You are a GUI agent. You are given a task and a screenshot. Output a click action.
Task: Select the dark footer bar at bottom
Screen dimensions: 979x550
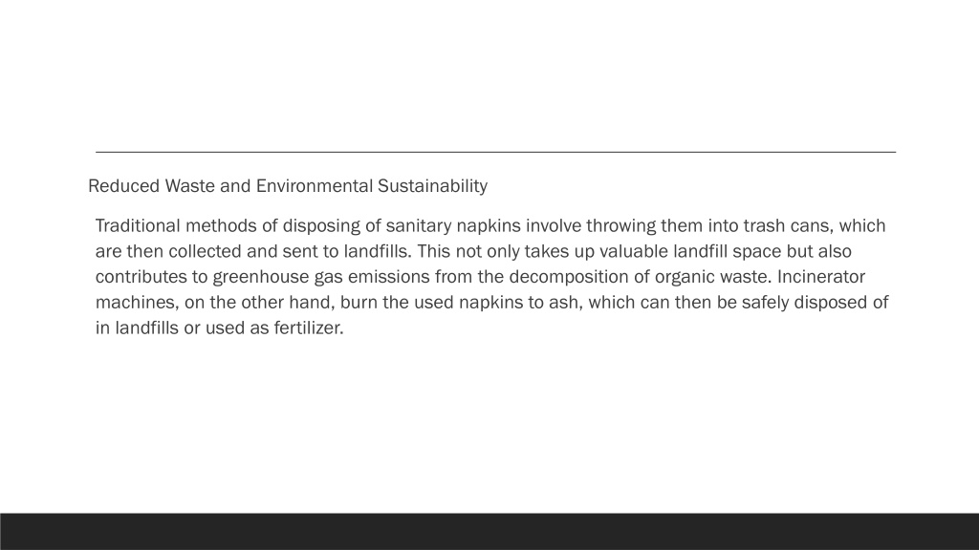489,531
